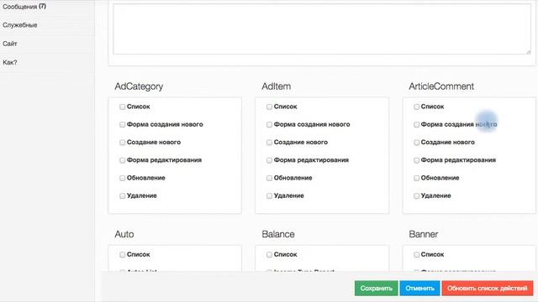Image resolution: width=538 pixels, height=302 pixels.
Task: Click Обновить список действий button
Action: [x=488, y=289]
